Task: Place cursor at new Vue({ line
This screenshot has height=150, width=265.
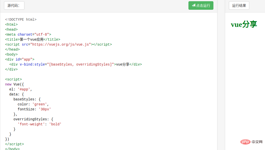Action: (x=14, y=84)
